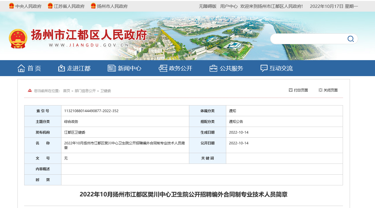Screen dimensions: 375x208
Task: Visit 扬州市人民政府 link
Action: pyautogui.click(x=112, y=6)
